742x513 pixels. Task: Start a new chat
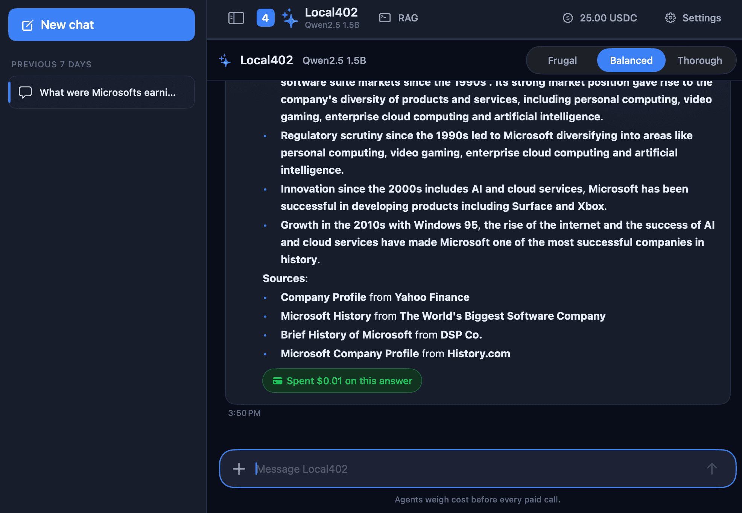[101, 25]
